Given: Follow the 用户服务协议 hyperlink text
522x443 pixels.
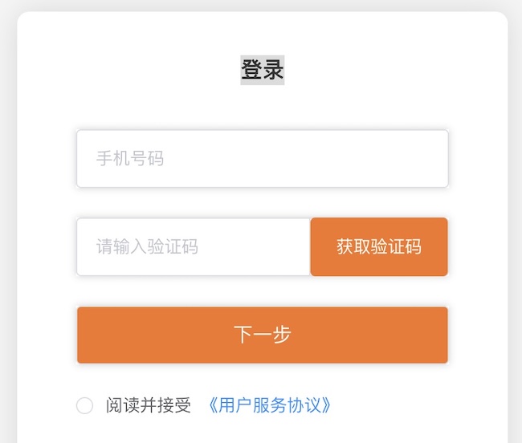Looking at the screenshot, I should 269,405.
